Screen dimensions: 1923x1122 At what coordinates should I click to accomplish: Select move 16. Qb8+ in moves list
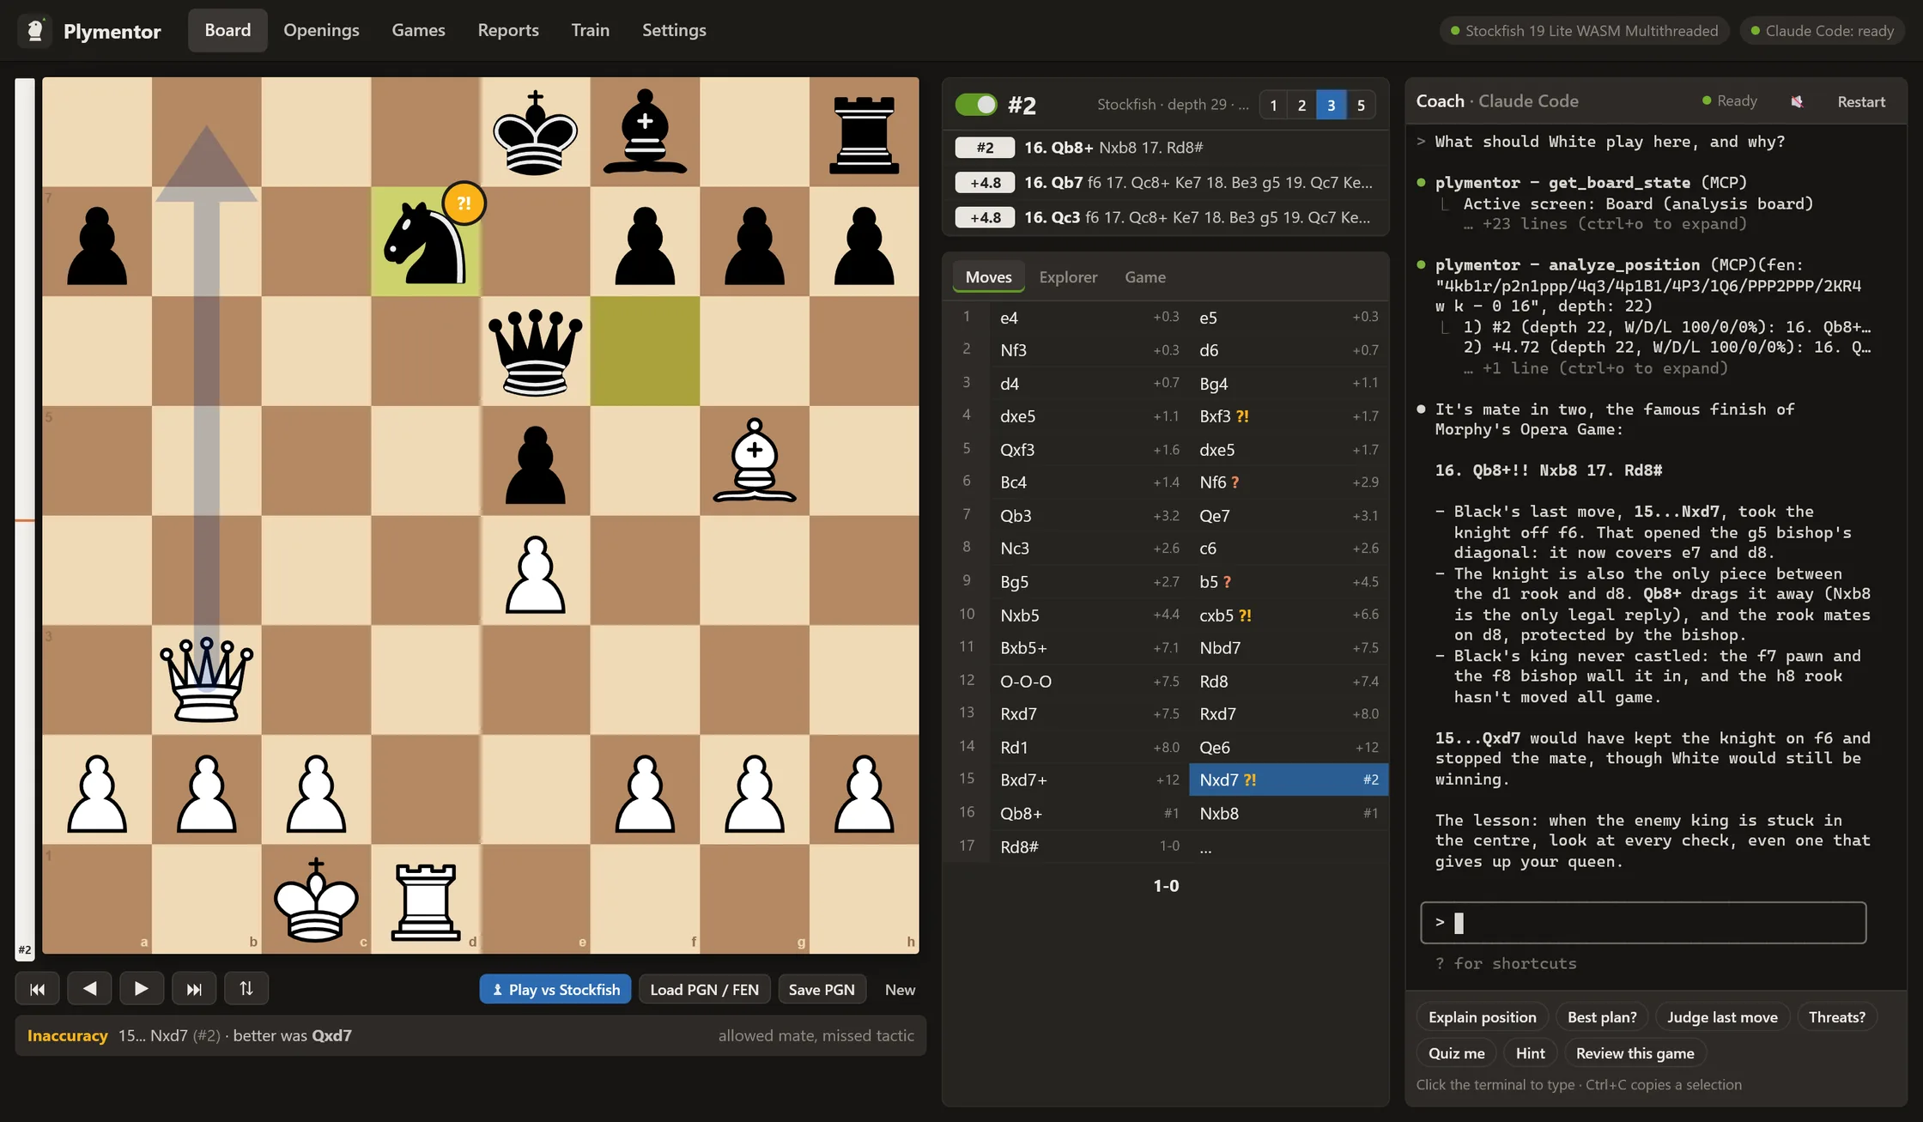(1089, 813)
